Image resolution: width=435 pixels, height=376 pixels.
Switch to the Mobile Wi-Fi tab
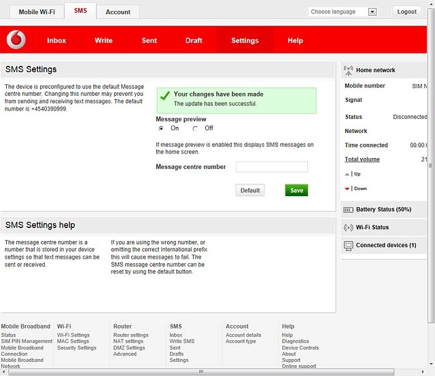click(37, 12)
